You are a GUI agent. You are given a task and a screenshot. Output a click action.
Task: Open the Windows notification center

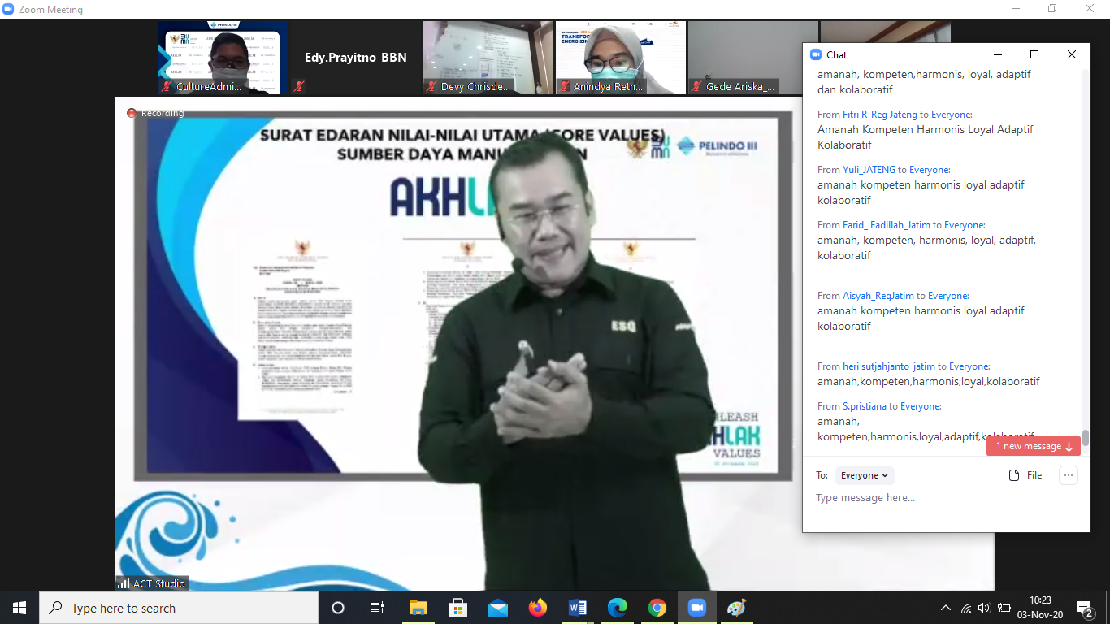(x=1084, y=608)
